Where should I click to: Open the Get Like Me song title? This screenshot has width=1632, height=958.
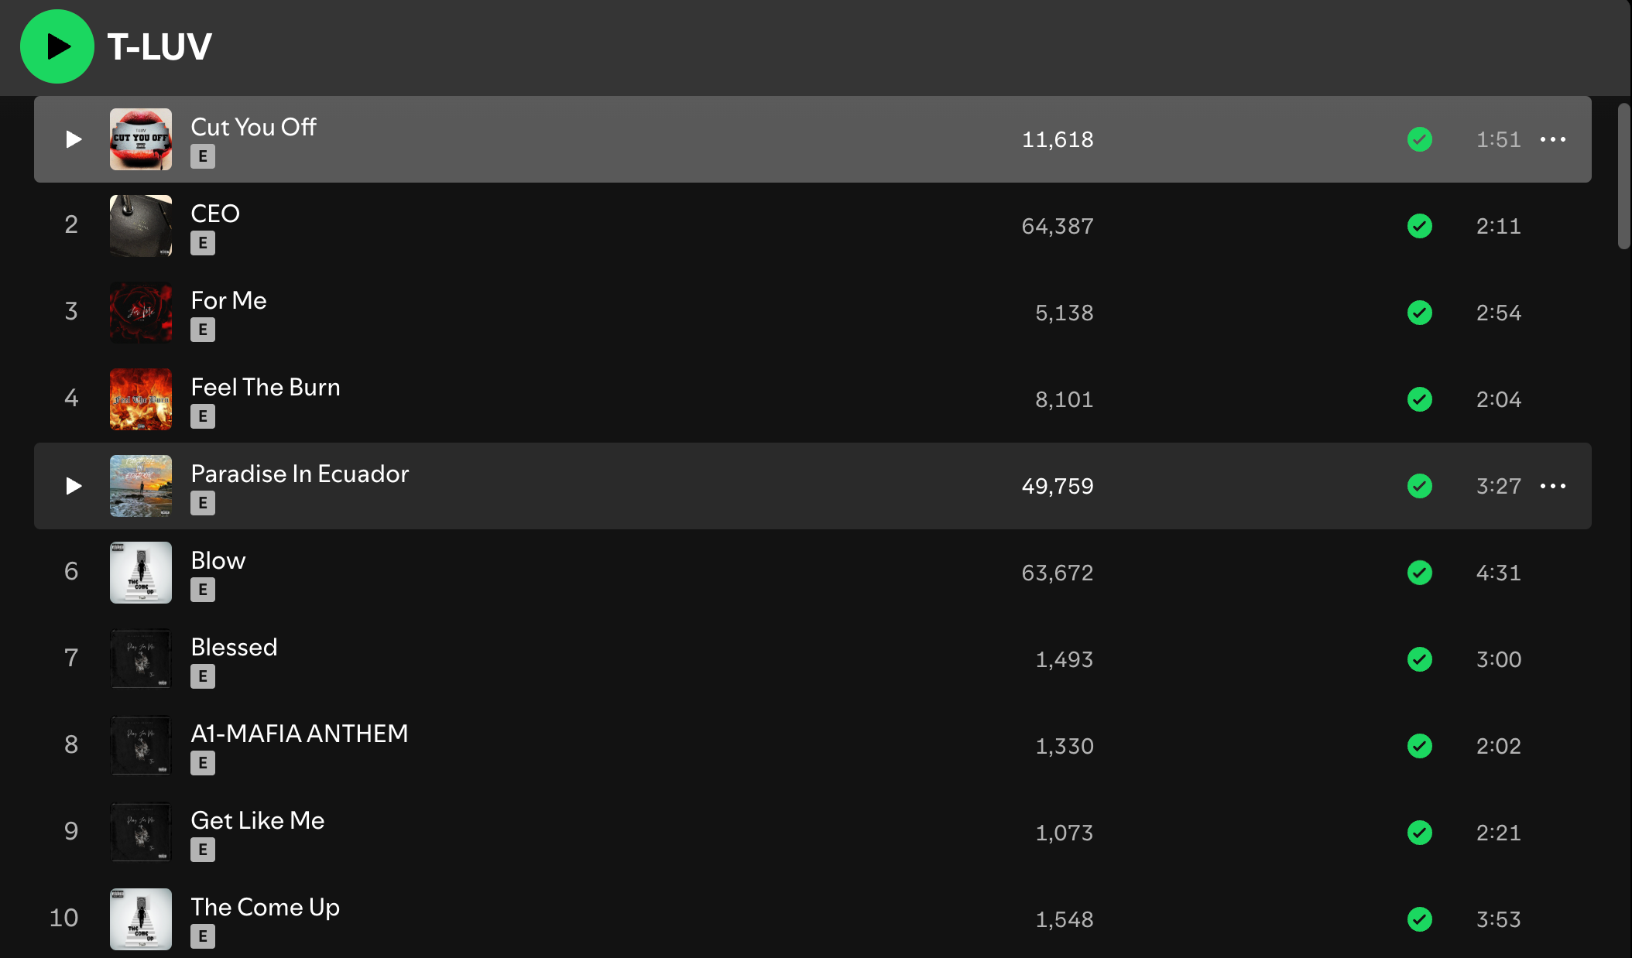(258, 820)
